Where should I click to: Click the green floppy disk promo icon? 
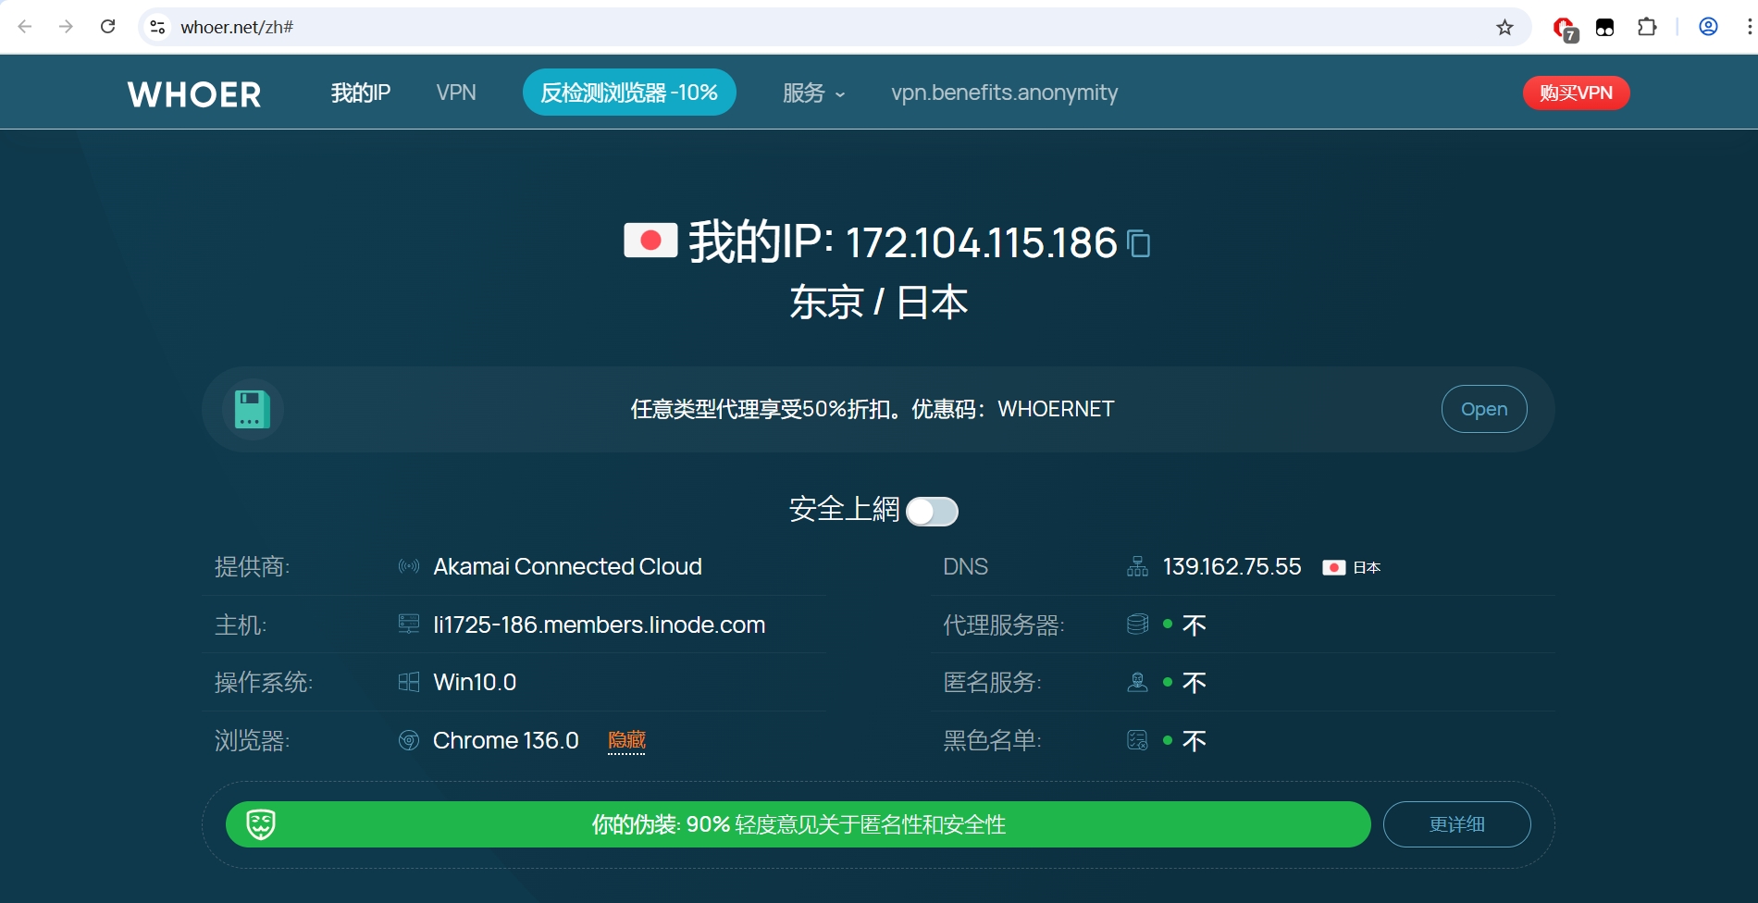(x=253, y=409)
